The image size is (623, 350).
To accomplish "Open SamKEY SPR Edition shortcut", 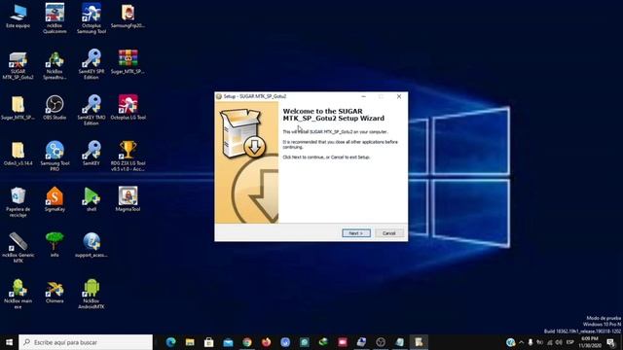I will point(92,64).
